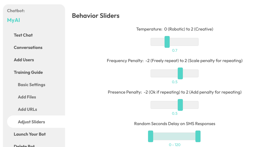Click the SMS delay minimum handle

(x=151, y=136)
